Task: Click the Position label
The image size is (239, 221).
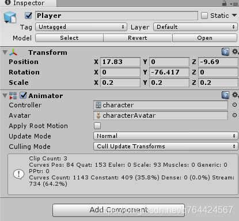Action: coord(24,62)
